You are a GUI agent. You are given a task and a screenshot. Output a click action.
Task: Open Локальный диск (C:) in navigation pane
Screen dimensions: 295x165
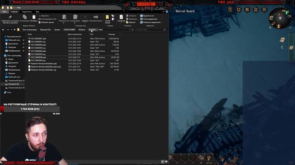click(x=16, y=81)
